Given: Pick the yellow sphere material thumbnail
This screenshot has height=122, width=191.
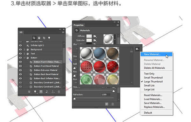Looking at the screenshot, I should click(x=113, y=79).
